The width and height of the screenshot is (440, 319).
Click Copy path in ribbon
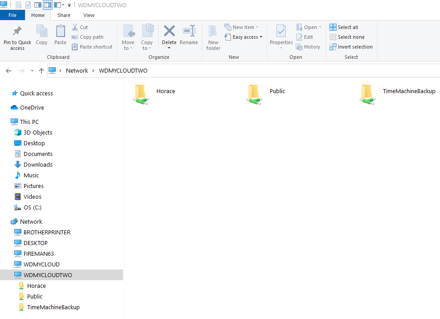(x=87, y=37)
